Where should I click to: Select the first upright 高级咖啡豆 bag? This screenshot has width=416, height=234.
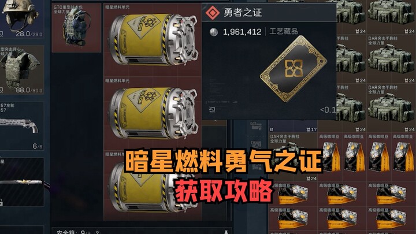click(330, 157)
